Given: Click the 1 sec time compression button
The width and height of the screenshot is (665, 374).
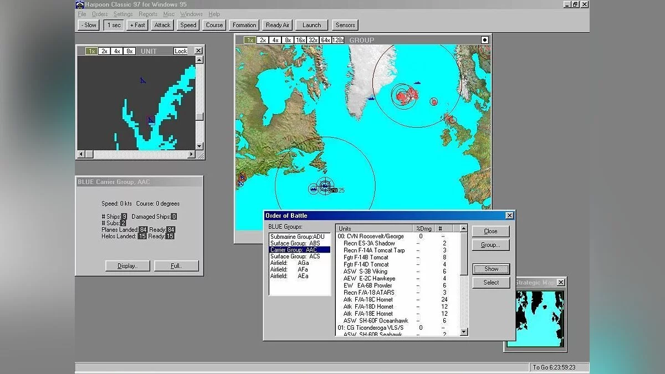Looking at the screenshot, I should [114, 25].
